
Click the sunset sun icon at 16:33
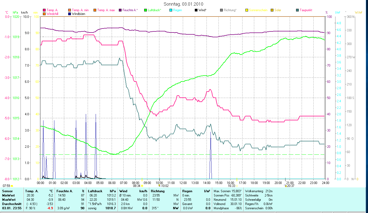pos(237,186)
